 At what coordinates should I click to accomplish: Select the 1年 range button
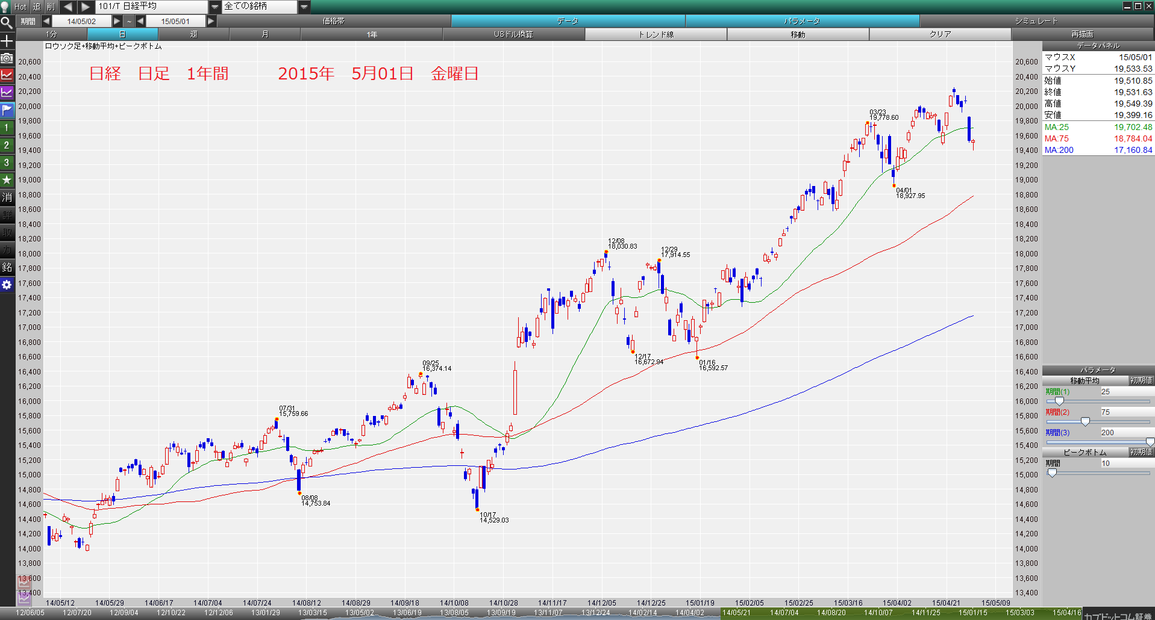[x=372, y=34]
